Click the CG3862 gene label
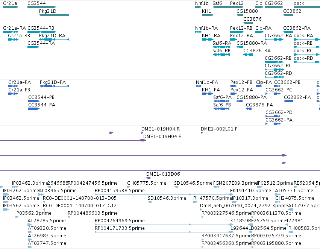 292,11
